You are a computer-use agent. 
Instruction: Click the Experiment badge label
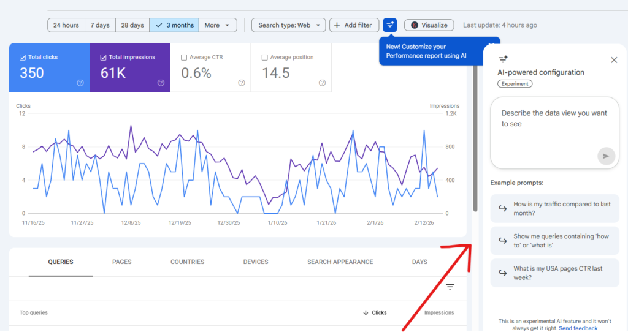[x=515, y=84]
